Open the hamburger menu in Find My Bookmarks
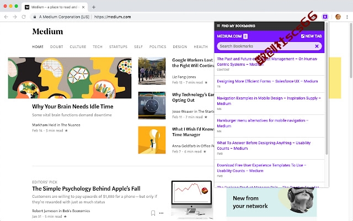Screen dimensions: 353x221 [218, 26]
